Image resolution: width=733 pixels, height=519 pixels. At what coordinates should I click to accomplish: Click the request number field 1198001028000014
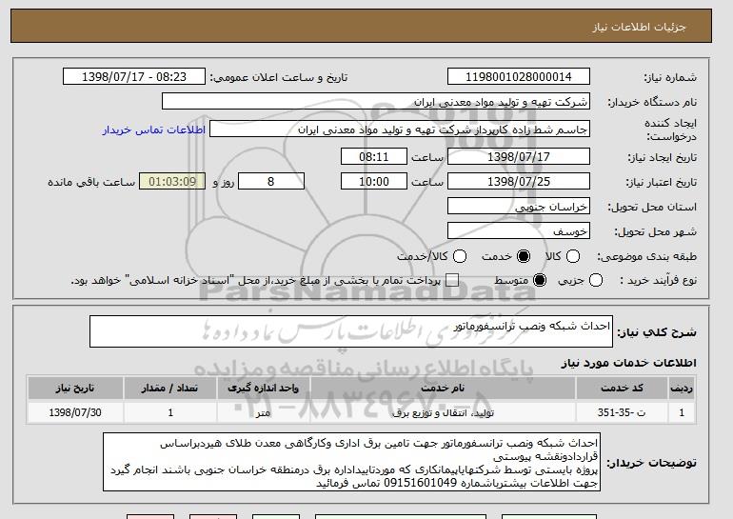pyautogui.click(x=519, y=77)
